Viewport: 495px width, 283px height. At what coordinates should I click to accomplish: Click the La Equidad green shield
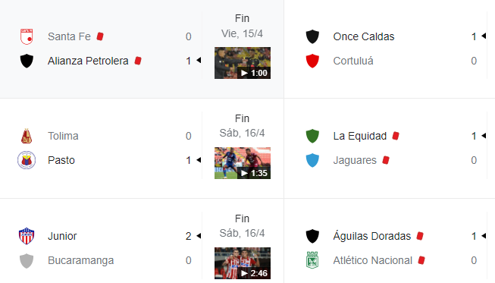coord(312,136)
